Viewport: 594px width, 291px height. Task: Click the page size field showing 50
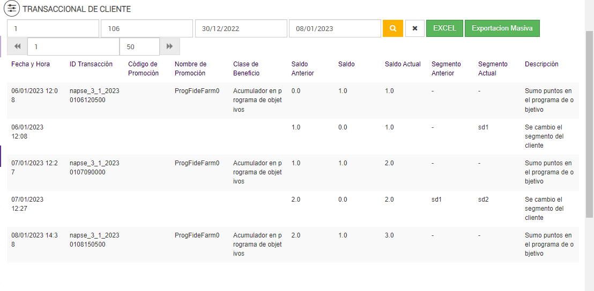(x=139, y=47)
